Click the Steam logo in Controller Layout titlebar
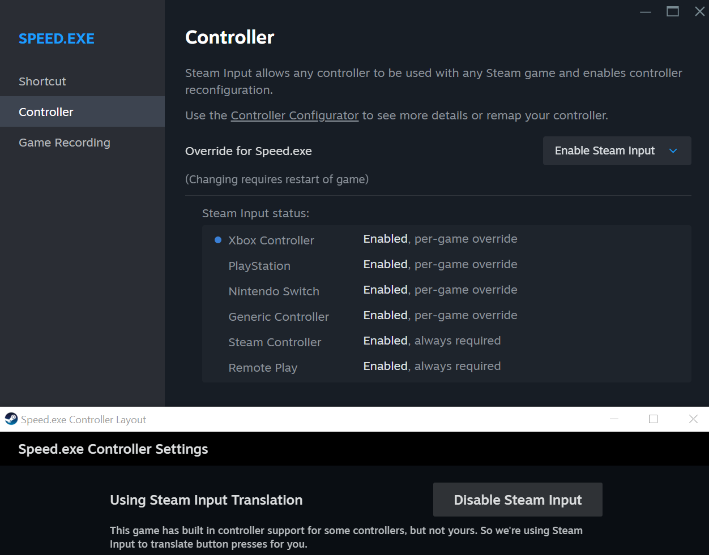 (11, 419)
